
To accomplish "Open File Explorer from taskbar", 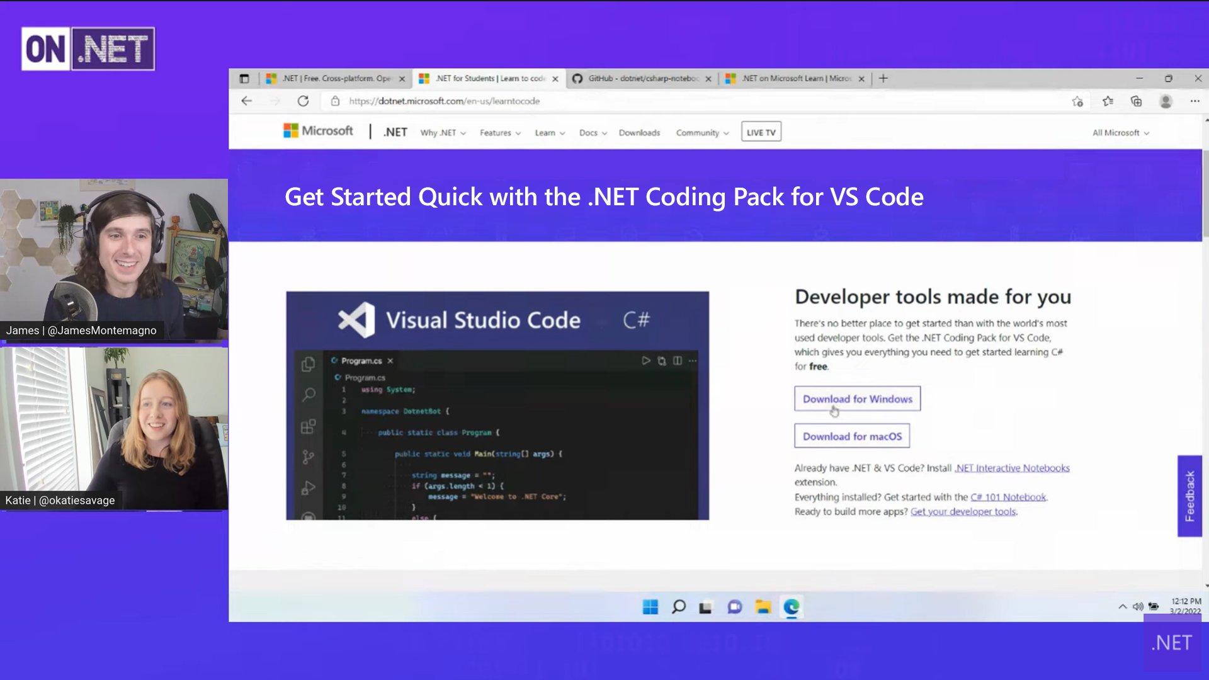I will tap(763, 607).
